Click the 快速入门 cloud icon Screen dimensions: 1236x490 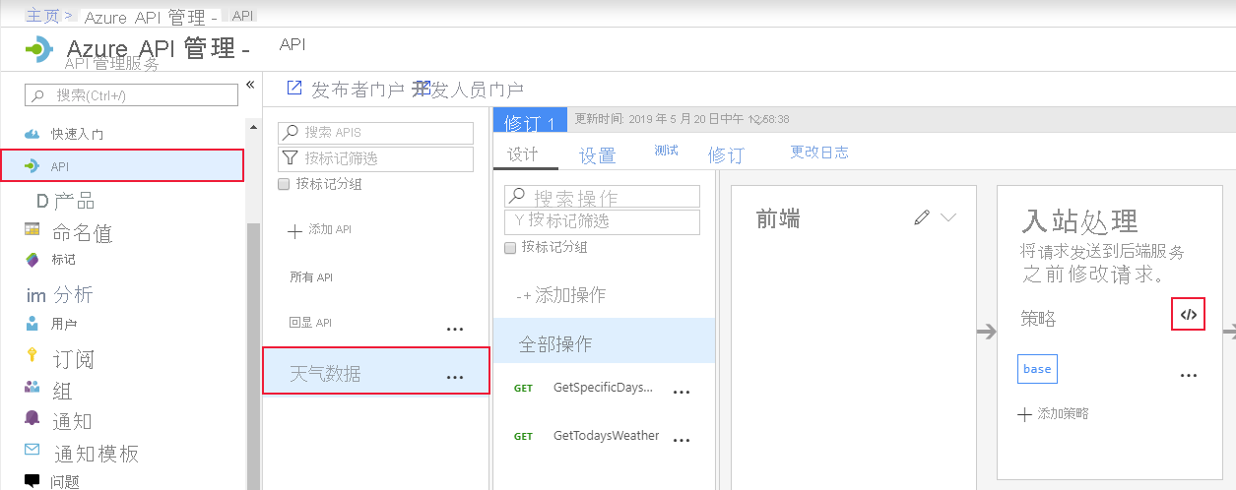click(32, 134)
